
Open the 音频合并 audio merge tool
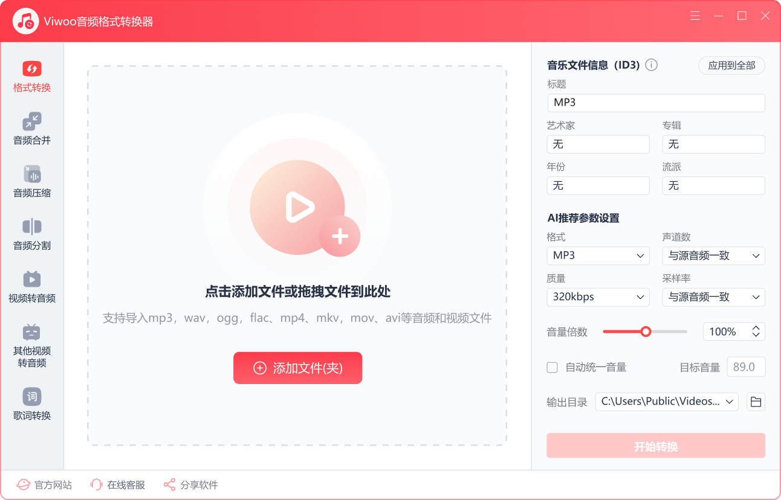32,129
